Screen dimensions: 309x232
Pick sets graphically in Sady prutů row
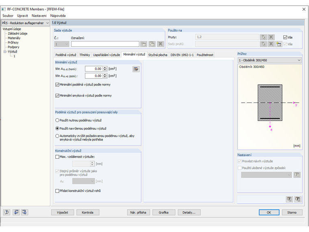coord(263,44)
